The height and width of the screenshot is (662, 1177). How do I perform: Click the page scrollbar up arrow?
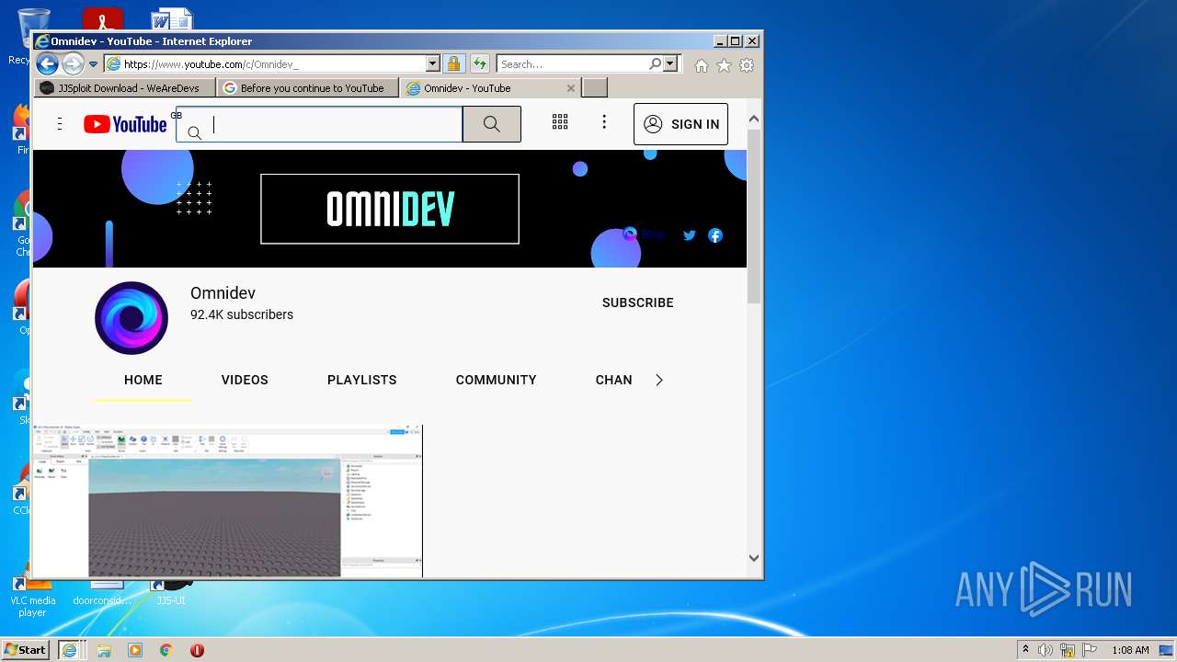(754, 119)
